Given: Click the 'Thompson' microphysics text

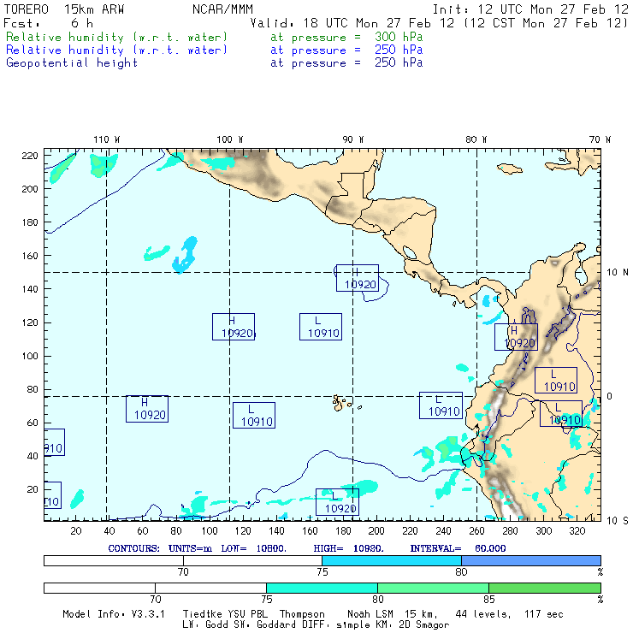Looking at the screenshot, I should pos(302,614).
